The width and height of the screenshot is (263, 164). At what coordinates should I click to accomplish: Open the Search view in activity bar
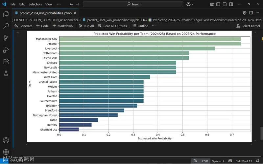(6, 26)
